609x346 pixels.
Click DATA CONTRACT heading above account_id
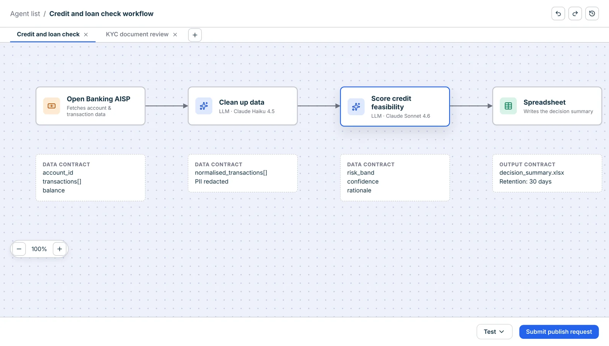coord(66,164)
